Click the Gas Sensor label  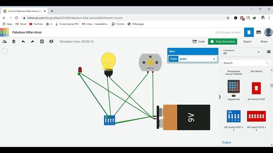pyautogui.click(x=256, y=71)
